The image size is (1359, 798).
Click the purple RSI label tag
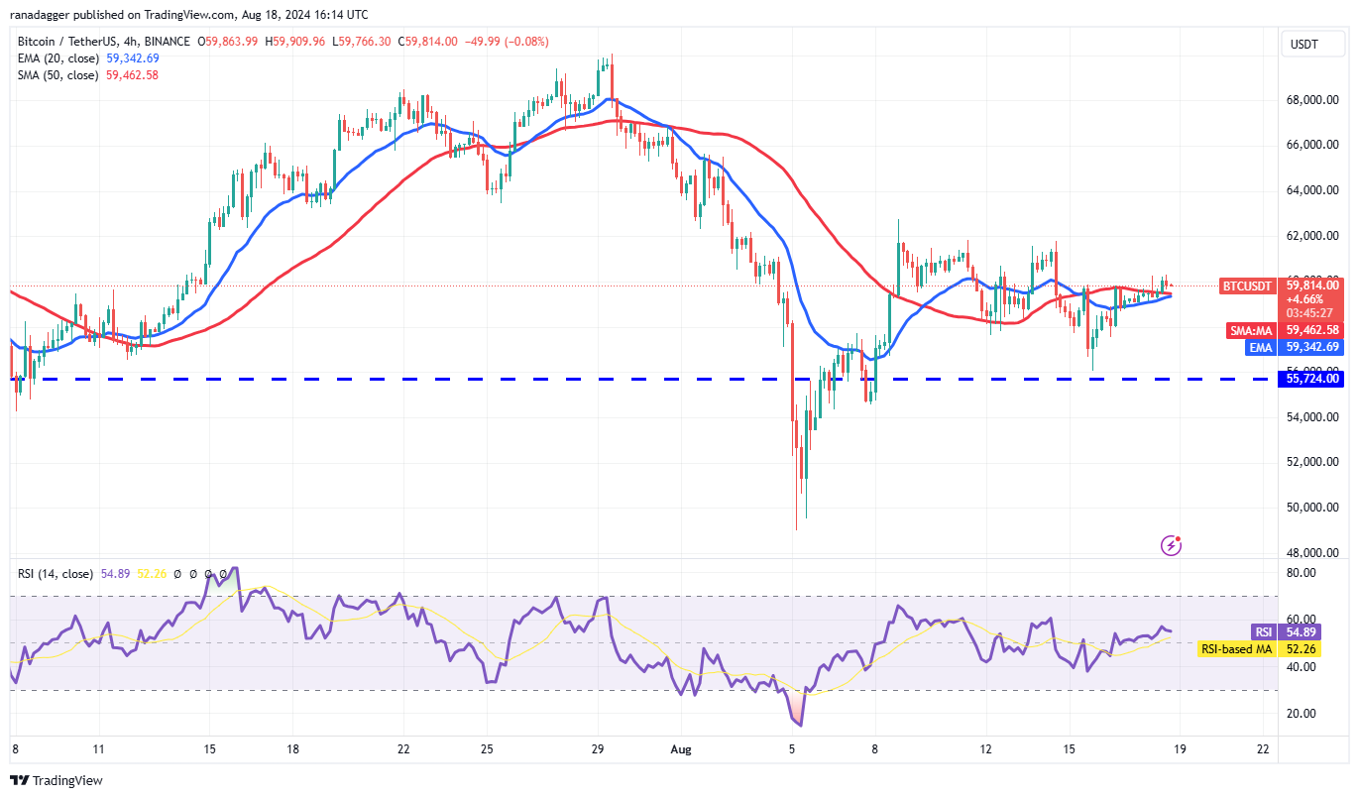1263,631
